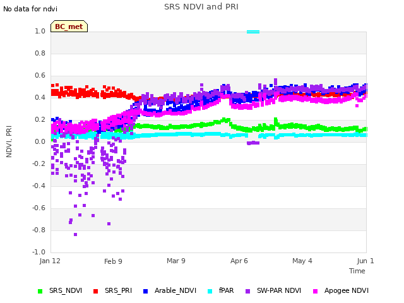
Task: Select the Apogee NDVI legend label
Action: (x=347, y=290)
